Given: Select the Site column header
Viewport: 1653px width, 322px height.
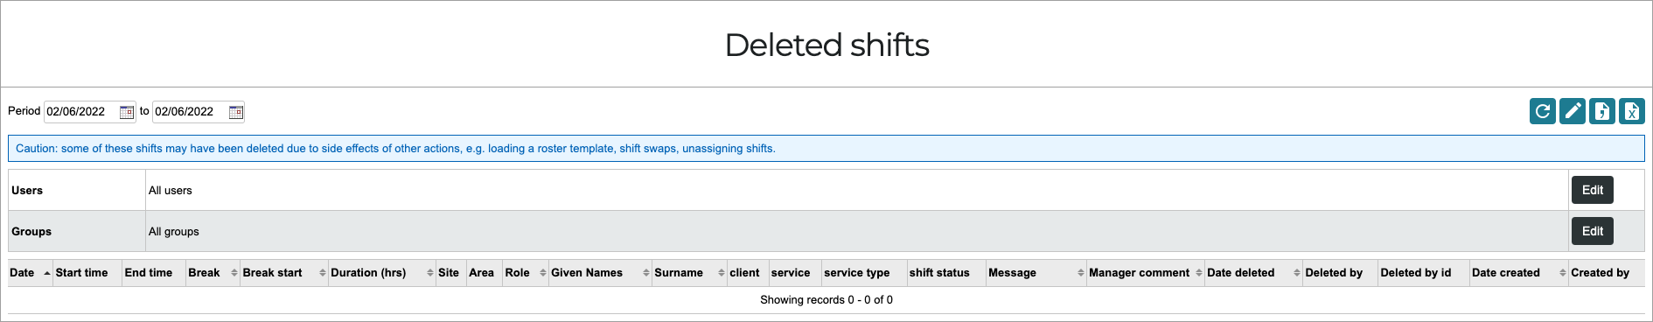Looking at the screenshot, I should 451,273.
